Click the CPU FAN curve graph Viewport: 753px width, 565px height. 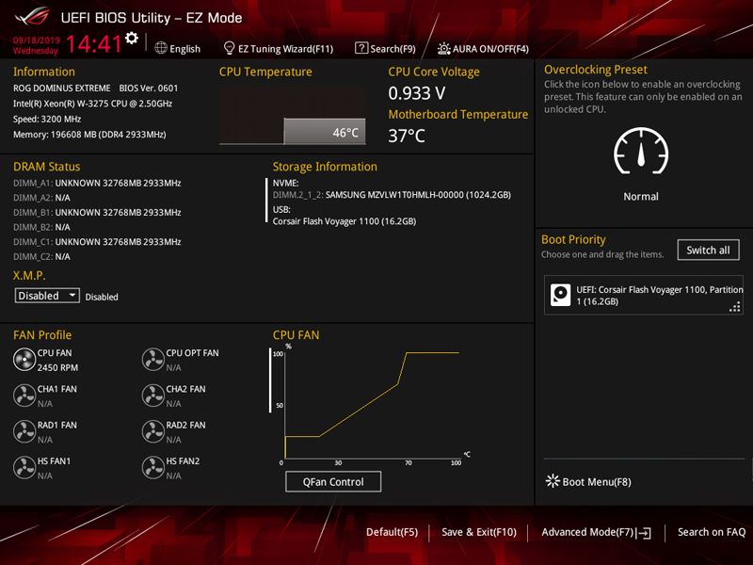372,404
